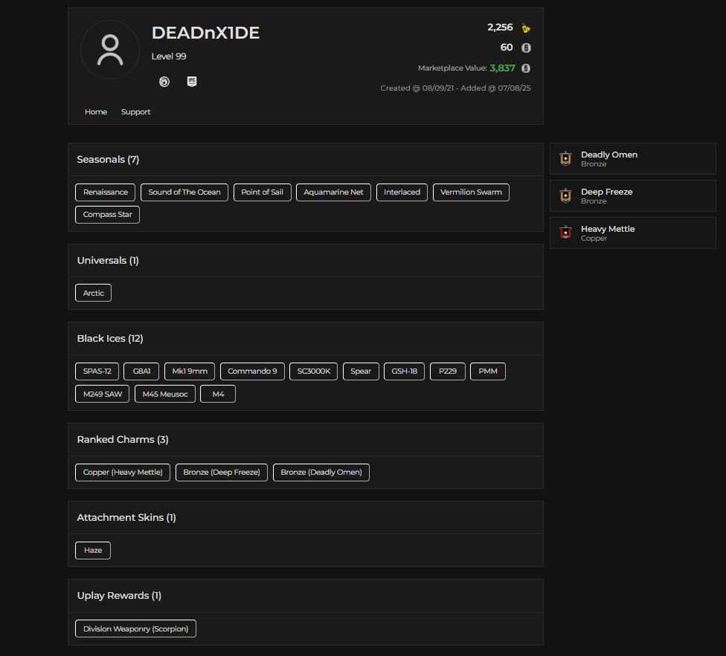Expand the Uplay Rewards (1) section
Screen dimensions: 726x656
point(118,595)
